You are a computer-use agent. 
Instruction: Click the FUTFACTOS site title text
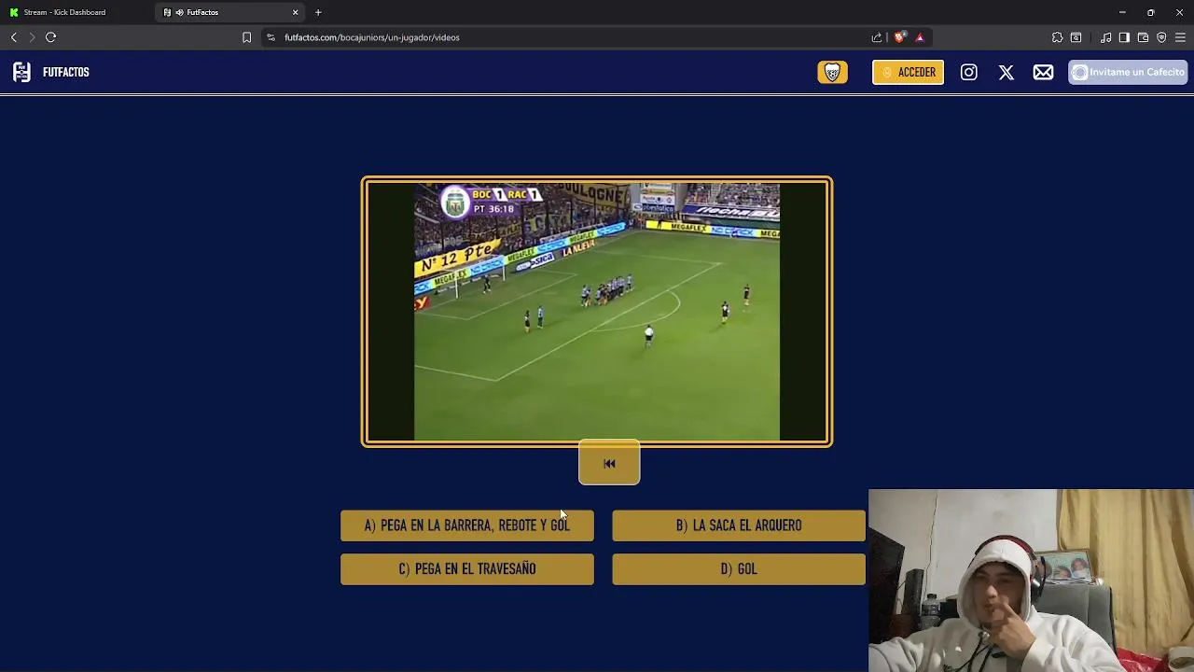[66, 72]
